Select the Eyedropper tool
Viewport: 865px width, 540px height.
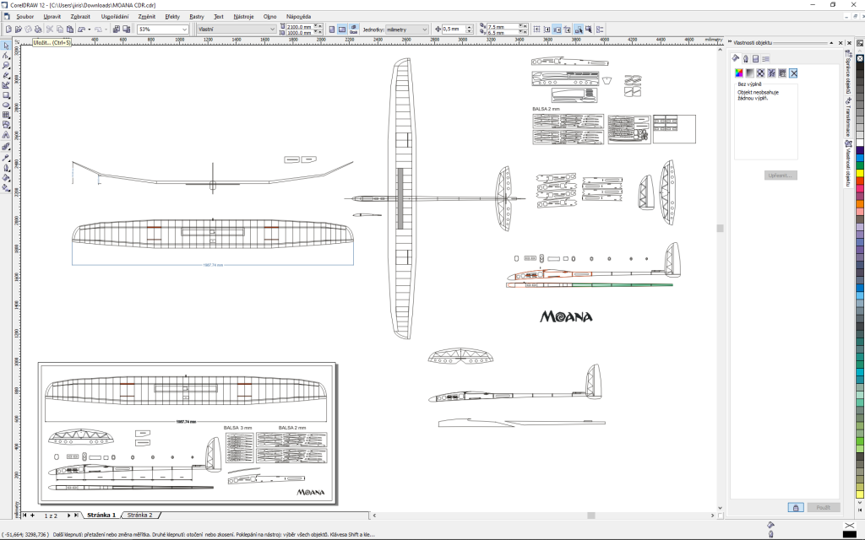(6, 157)
